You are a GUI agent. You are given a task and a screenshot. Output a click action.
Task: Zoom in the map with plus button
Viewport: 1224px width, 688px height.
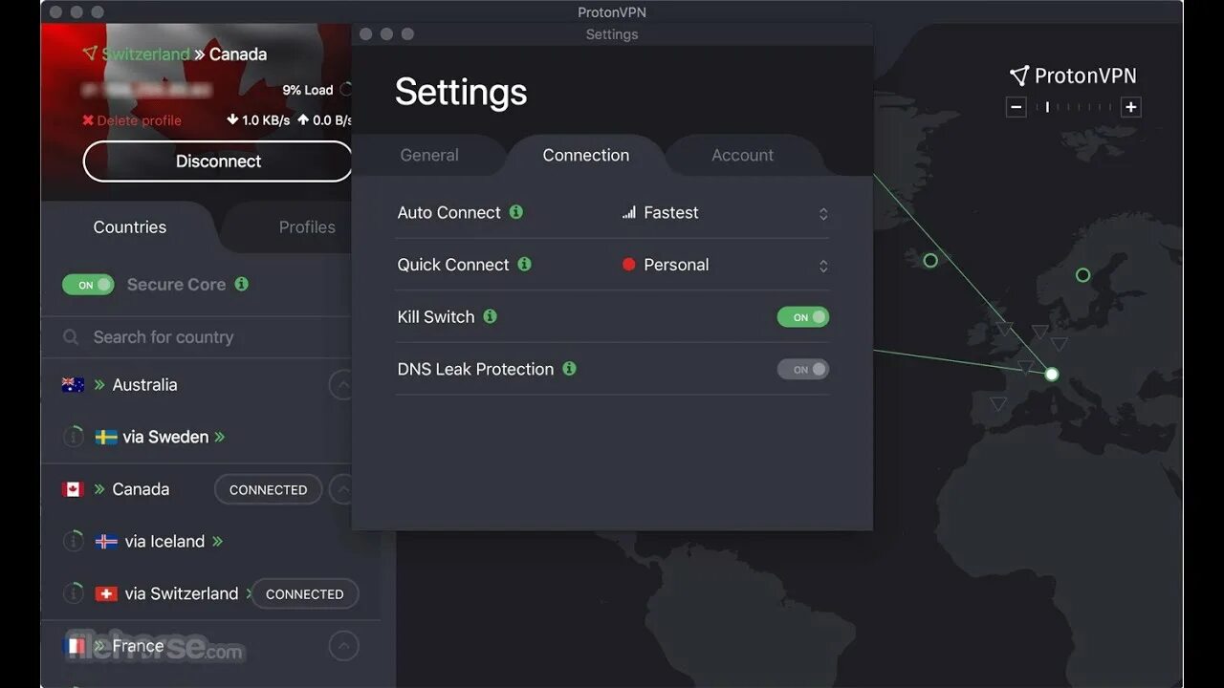click(1131, 107)
